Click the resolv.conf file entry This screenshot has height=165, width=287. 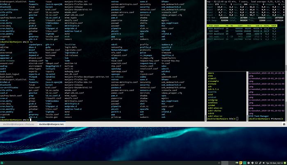[146, 66]
